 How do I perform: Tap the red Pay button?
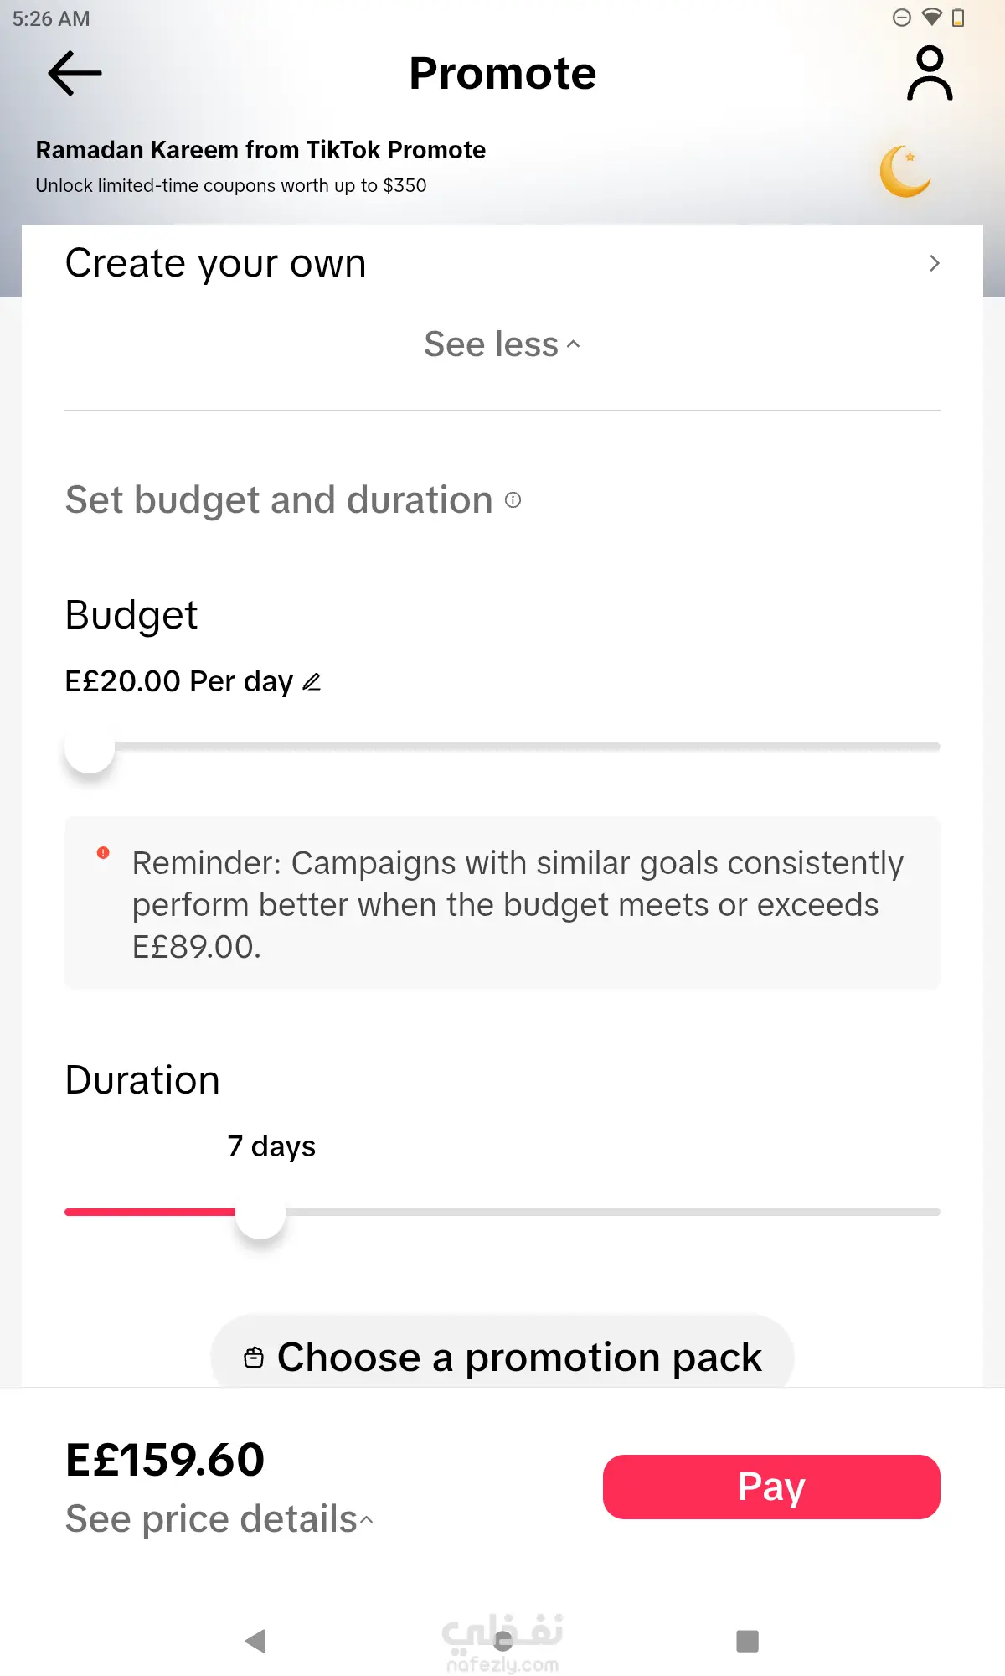(771, 1487)
